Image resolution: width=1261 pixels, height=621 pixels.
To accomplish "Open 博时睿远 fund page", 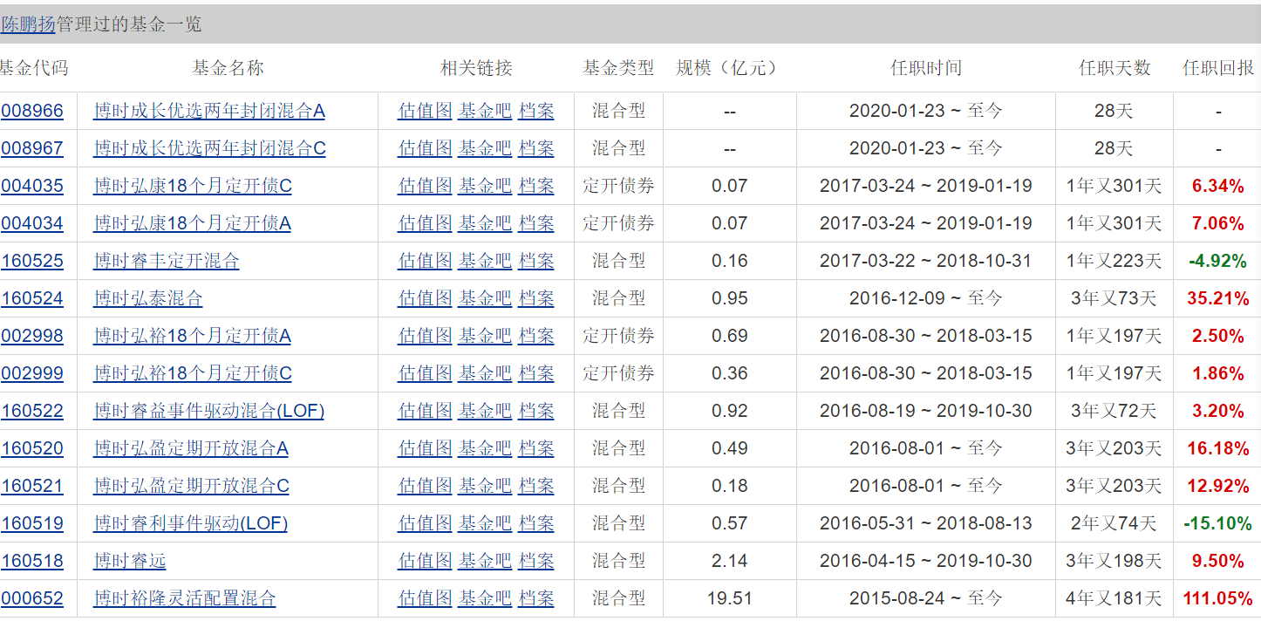I will 130,561.
